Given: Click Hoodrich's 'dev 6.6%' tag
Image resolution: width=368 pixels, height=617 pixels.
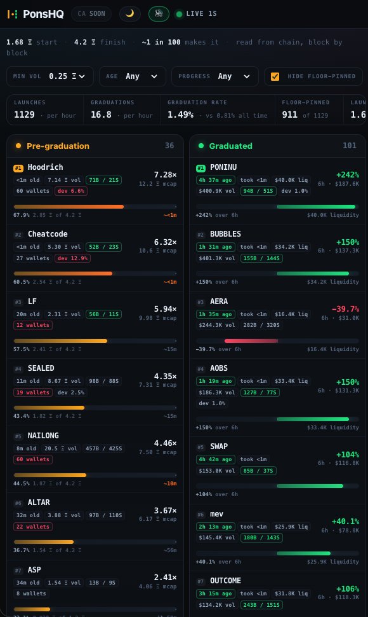Looking at the screenshot, I should coord(71,191).
